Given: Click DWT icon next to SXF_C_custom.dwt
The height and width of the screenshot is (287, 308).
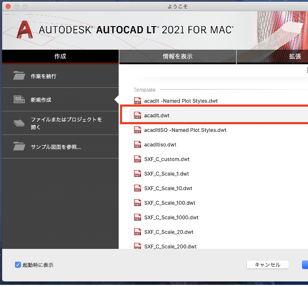Looking at the screenshot, I should (138, 159).
